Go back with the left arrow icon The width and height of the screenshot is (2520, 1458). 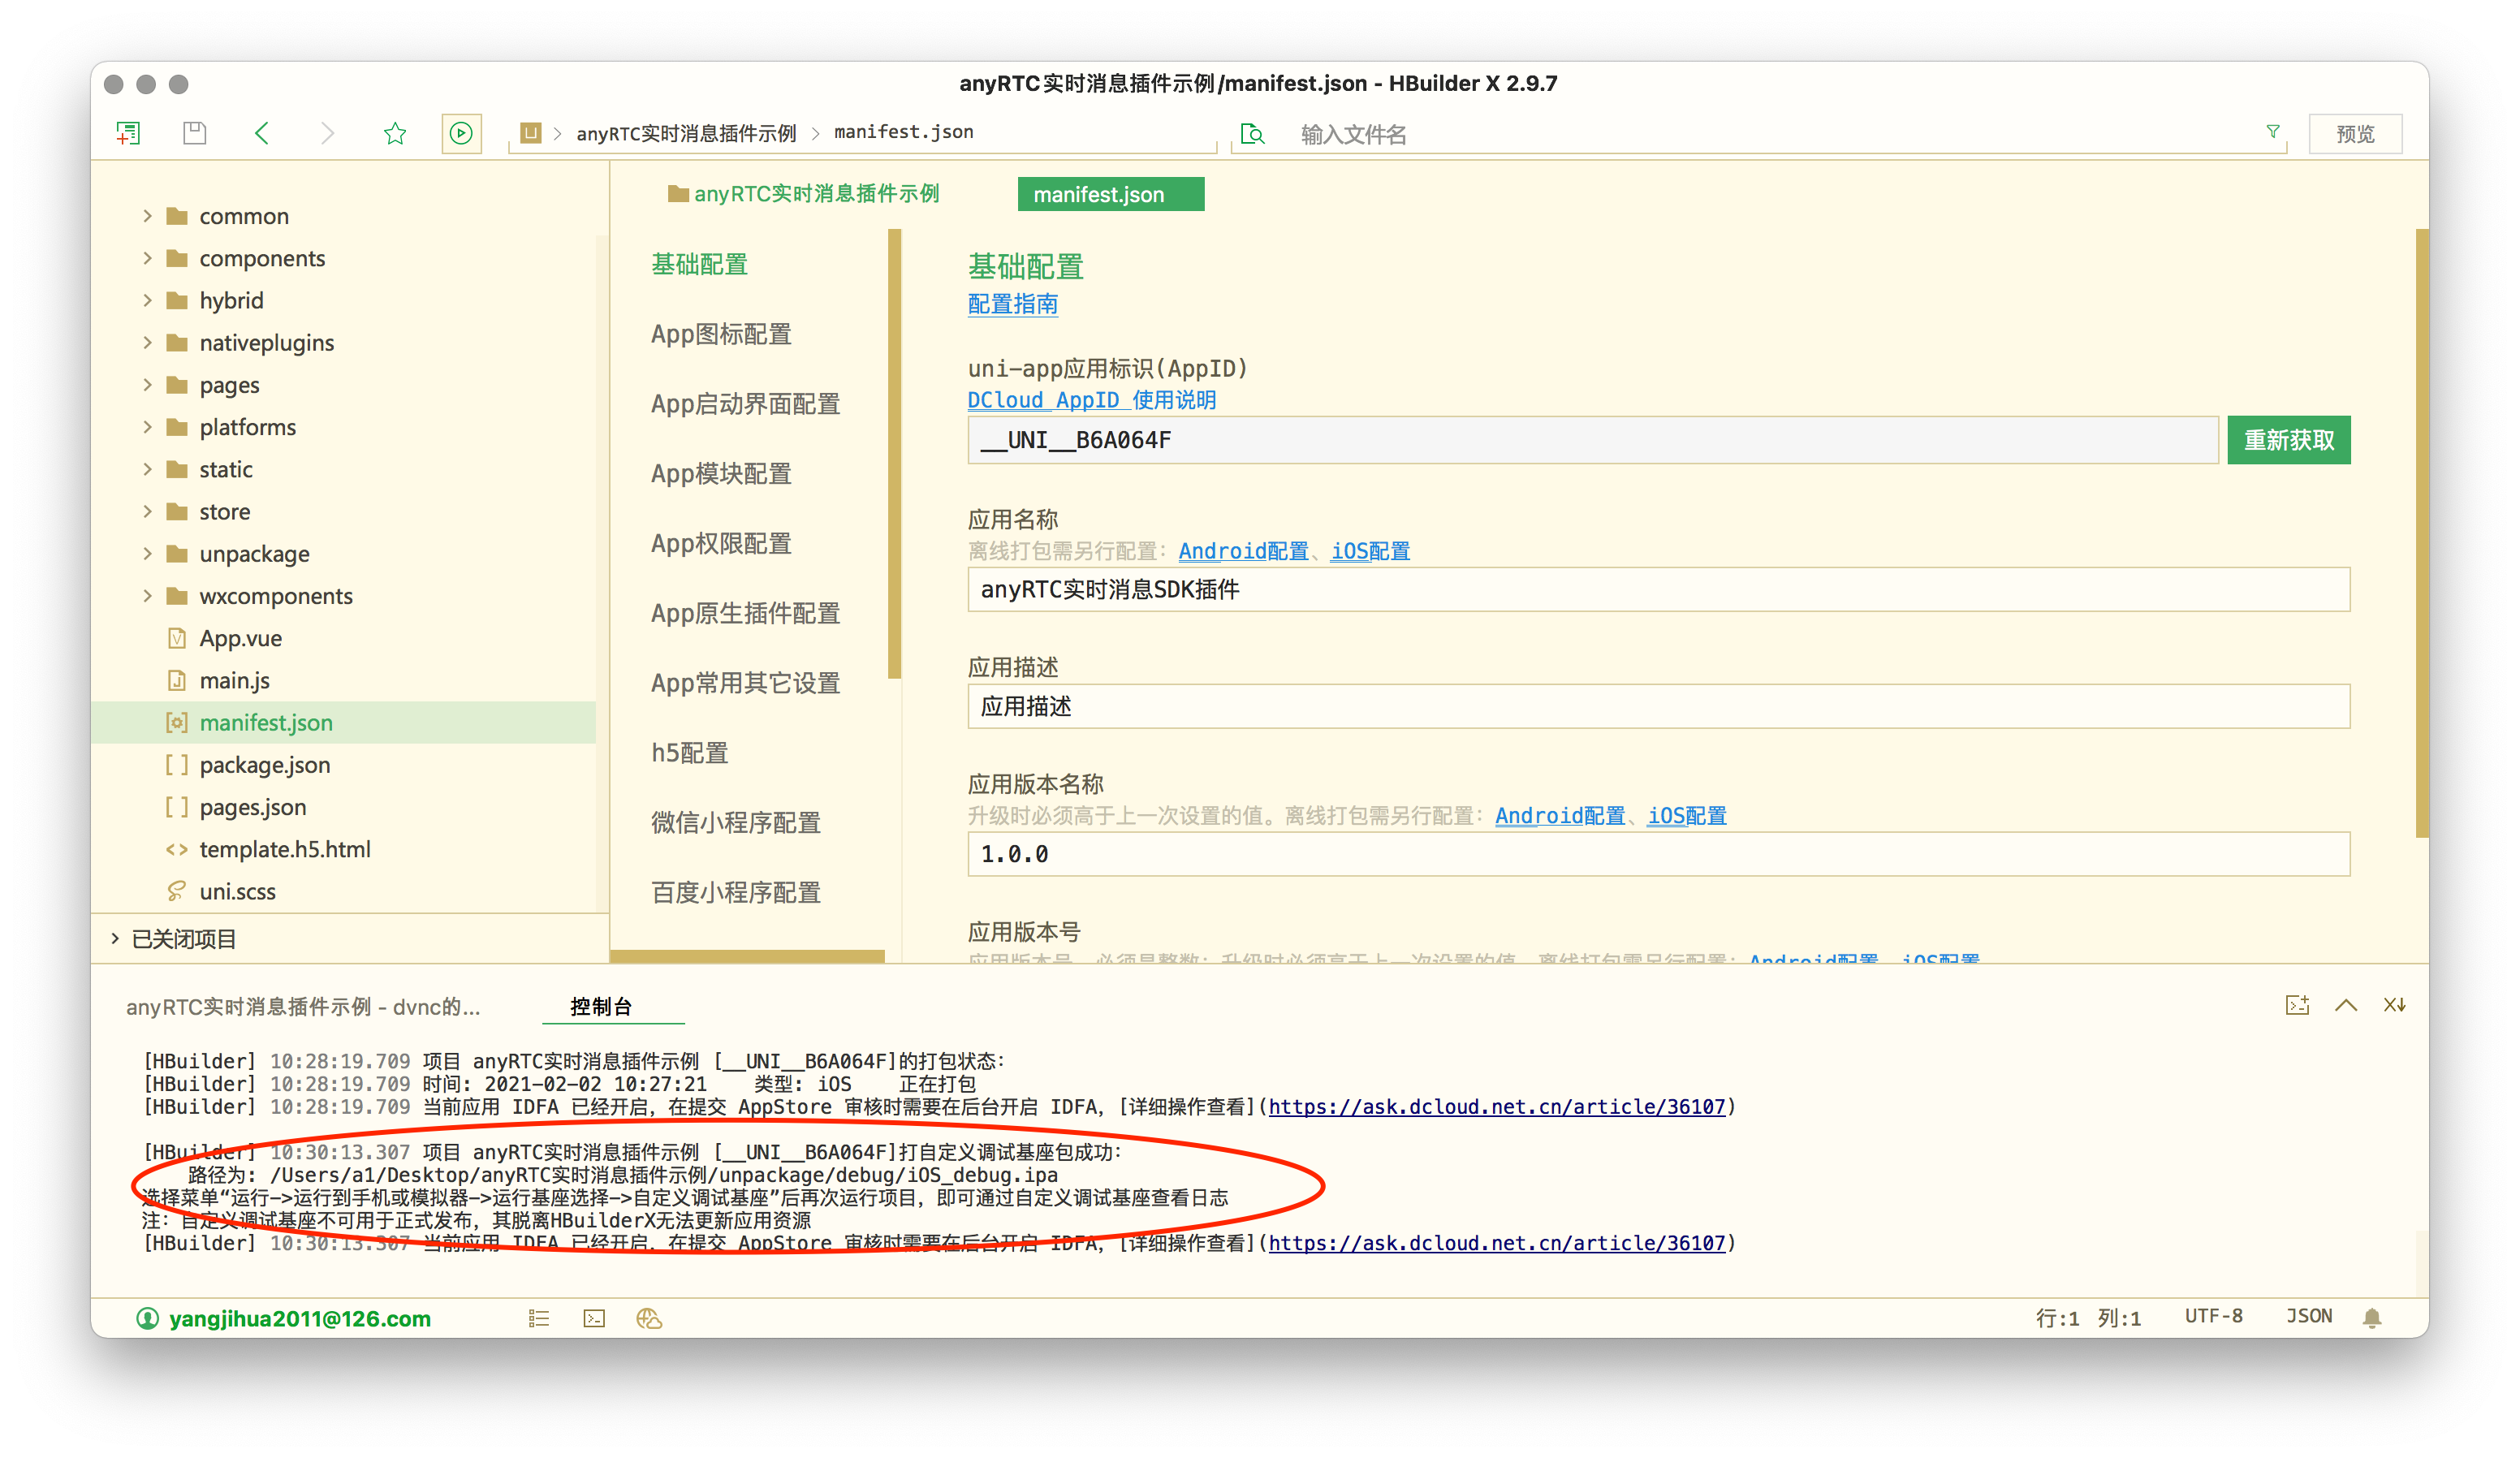[262, 133]
